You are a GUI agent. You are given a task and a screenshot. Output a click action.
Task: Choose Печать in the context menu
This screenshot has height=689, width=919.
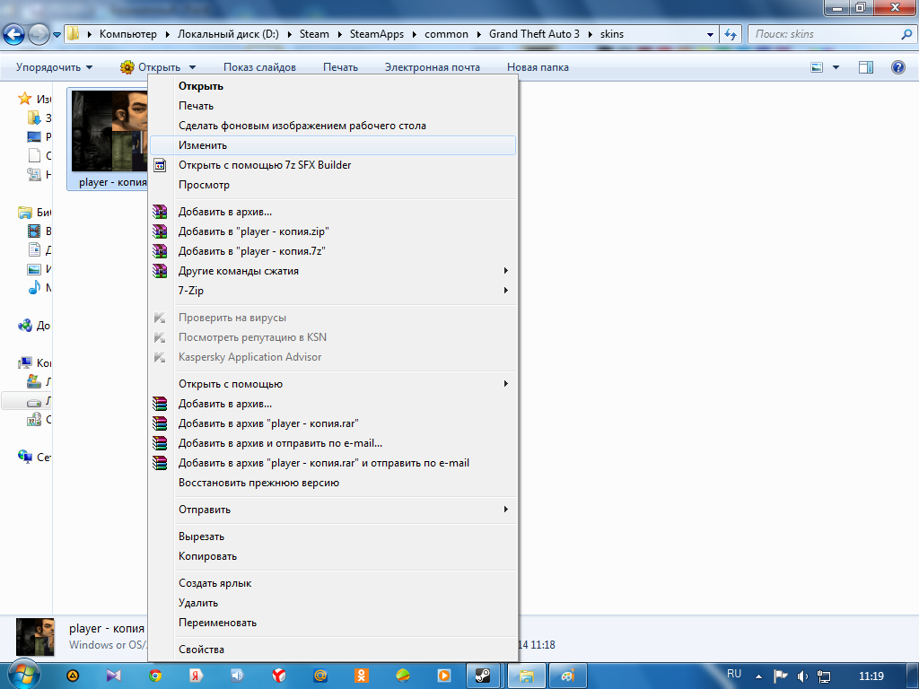[x=332, y=106]
